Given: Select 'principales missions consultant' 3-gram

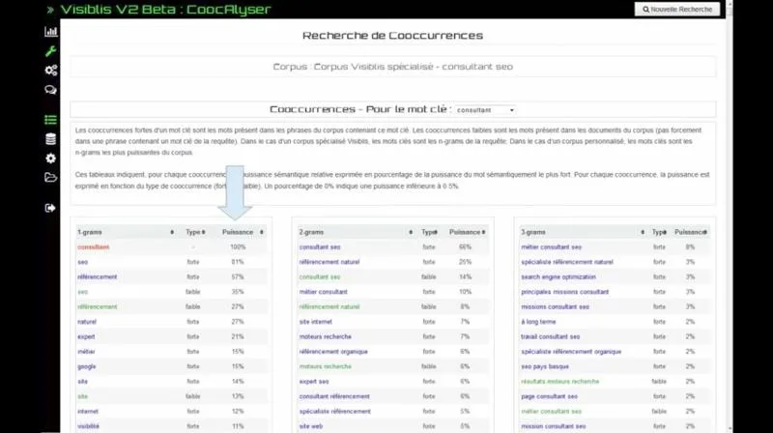Looking at the screenshot, I should click(565, 292).
